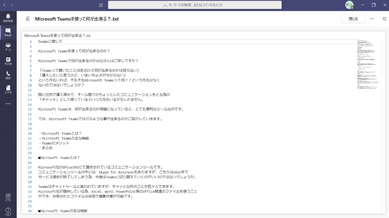Open more options ellipsis near 閉じる
The image size is (389, 218).
coord(371,18)
